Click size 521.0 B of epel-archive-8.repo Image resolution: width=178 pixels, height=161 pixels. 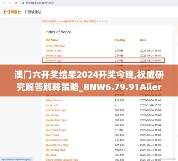(119, 145)
